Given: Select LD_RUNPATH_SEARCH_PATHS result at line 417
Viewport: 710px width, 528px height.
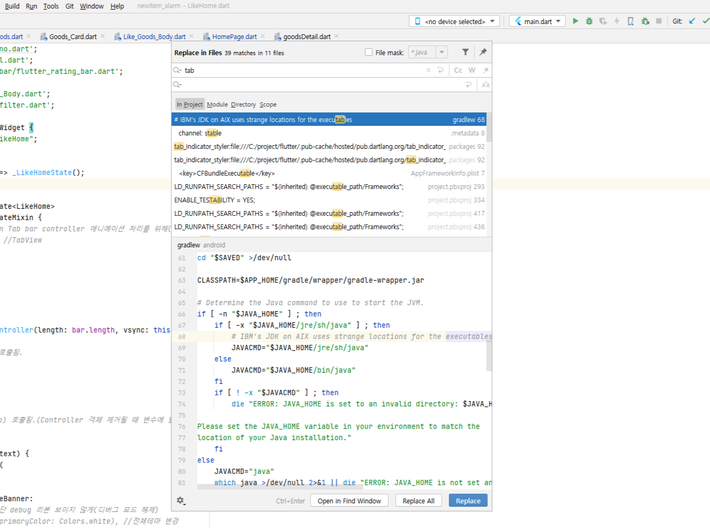Looking at the screenshot, I should pyautogui.click(x=329, y=213).
